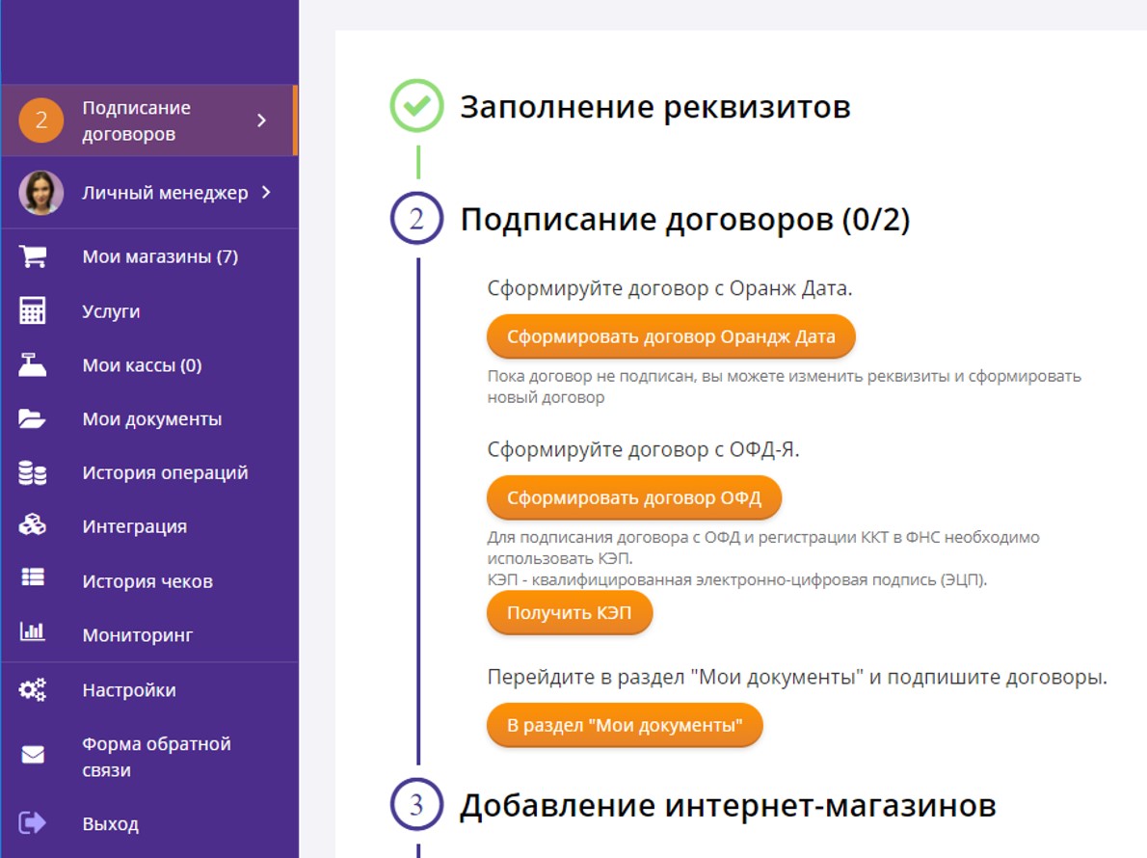1147x858 pixels.
Task: Click the cubes icon for Интеграция
Action: [x=32, y=525]
